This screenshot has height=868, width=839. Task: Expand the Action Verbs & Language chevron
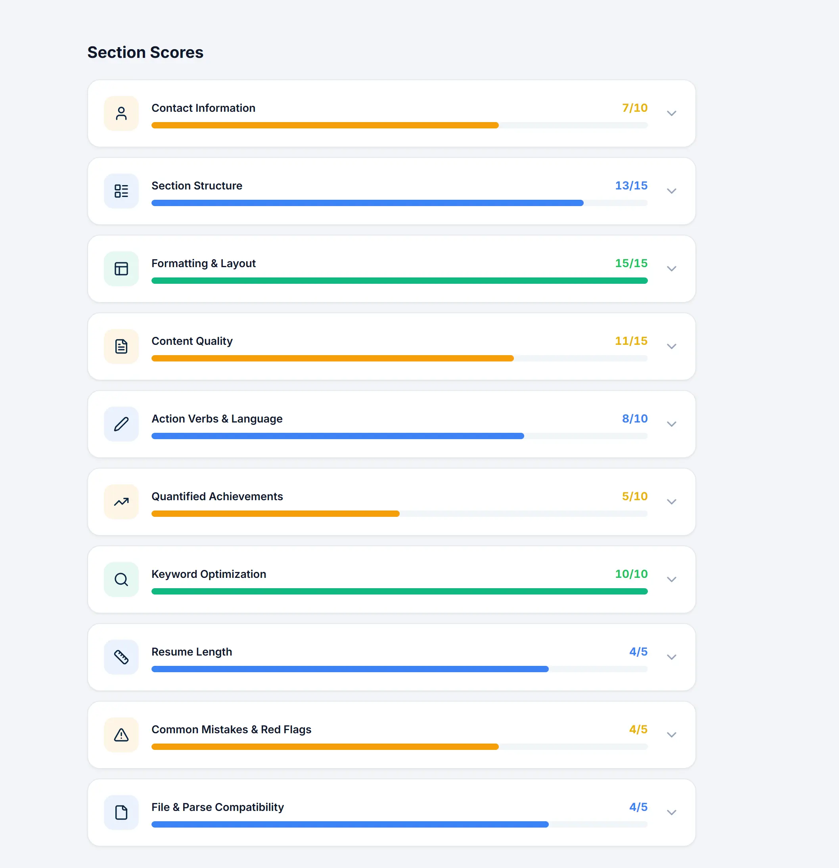coord(672,424)
